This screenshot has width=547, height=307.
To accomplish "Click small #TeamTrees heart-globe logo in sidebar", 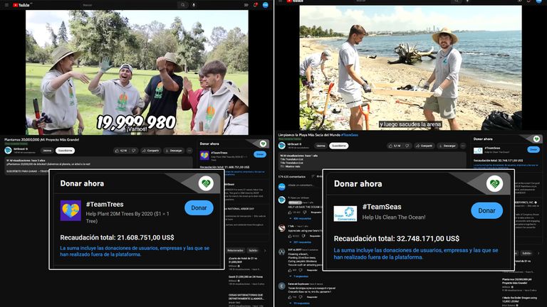I will pyautogui.click(x=204, y=155).
